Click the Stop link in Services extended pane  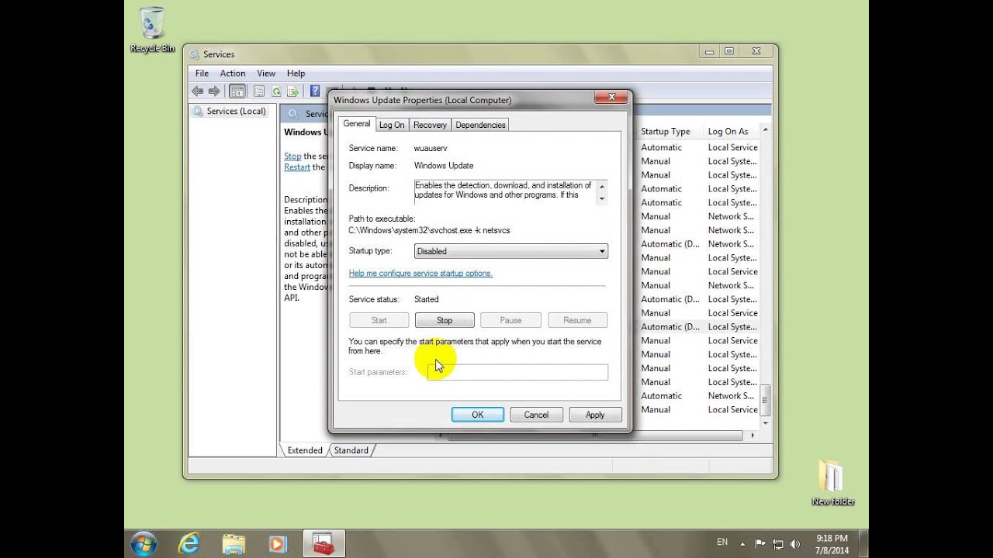coord(292,156)
